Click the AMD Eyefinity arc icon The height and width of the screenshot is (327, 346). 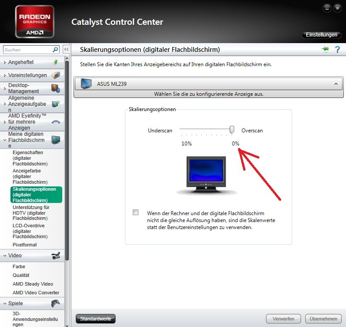[x=56, y=121]
